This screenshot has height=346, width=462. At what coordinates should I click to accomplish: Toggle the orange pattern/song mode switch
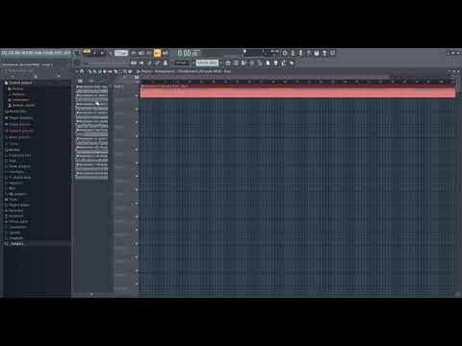(x=87, y=52)
